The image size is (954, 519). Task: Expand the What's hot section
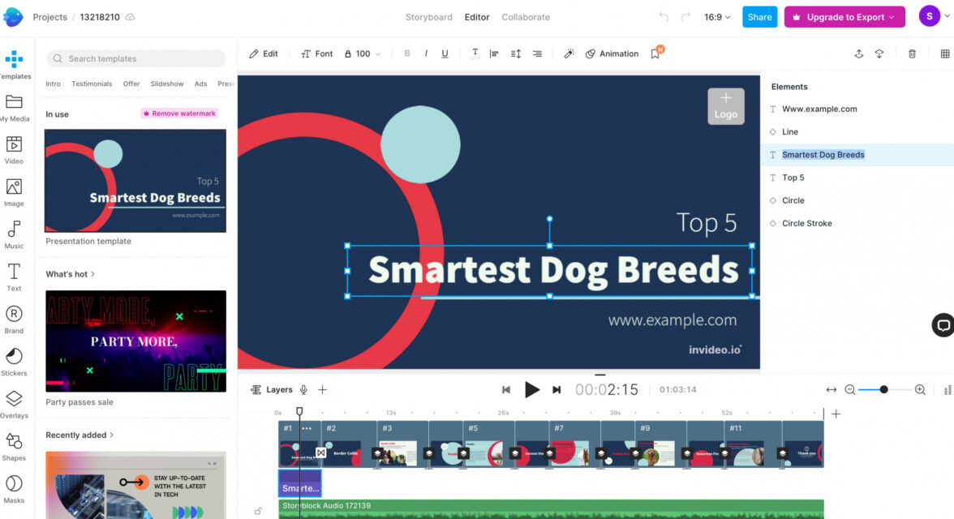click(70, 274)
